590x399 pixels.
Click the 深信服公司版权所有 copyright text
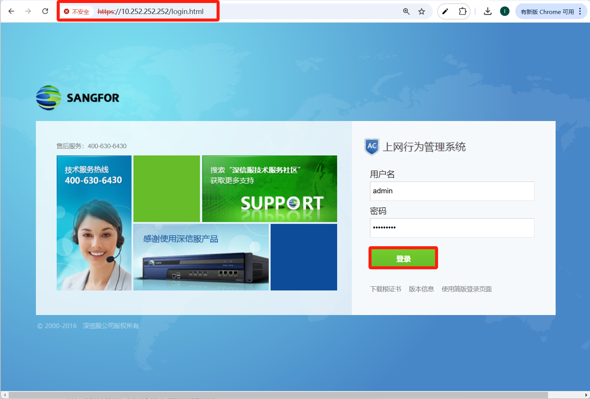click(x=111, y=326)
